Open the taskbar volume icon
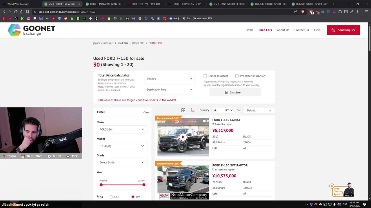The height and width of the screenshot is (208, 371). [339, 205]
